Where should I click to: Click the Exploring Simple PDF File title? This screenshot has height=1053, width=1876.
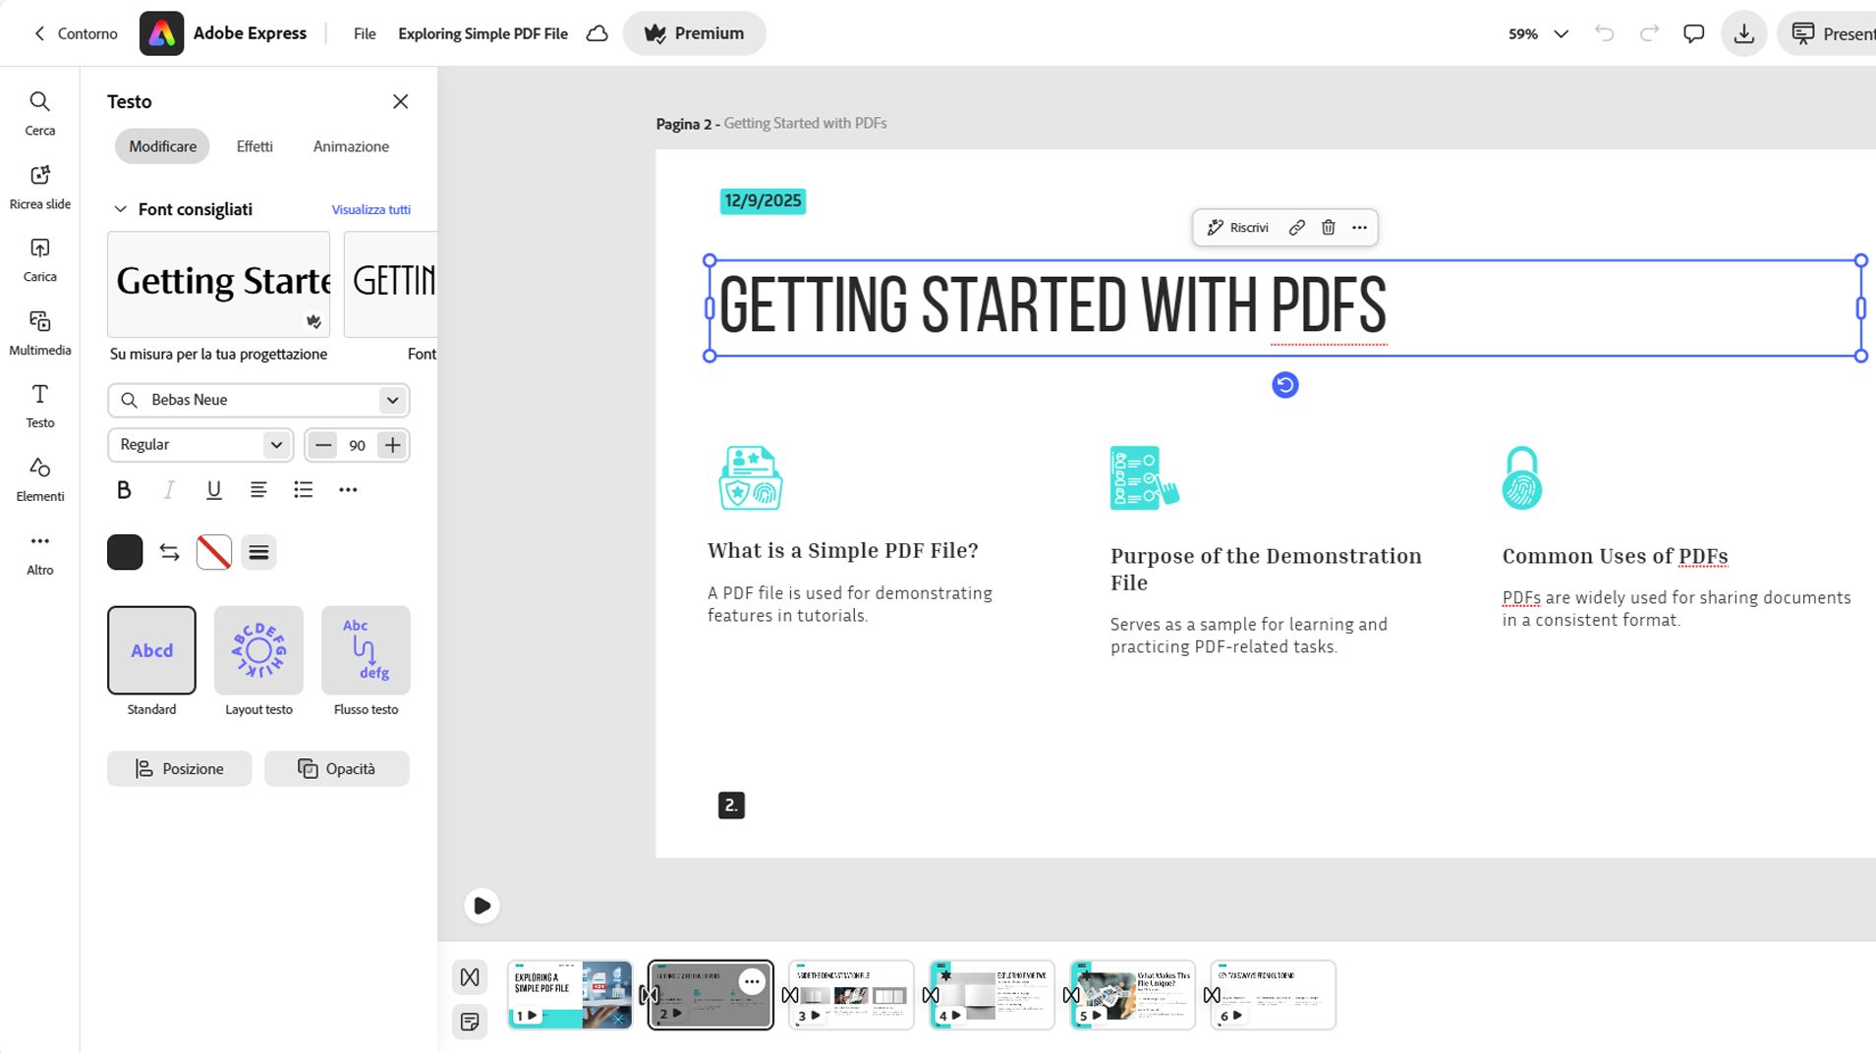click(x=483, y=33)
